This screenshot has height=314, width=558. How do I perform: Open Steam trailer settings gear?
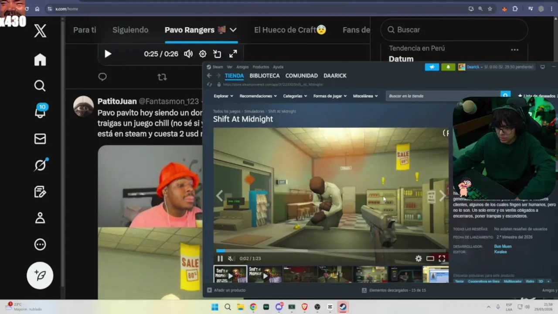(418, 259)
